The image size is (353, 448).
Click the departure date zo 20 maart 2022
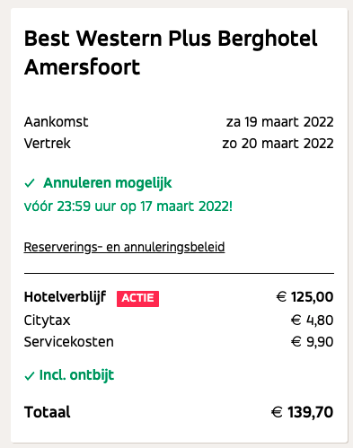pos(278,144)
